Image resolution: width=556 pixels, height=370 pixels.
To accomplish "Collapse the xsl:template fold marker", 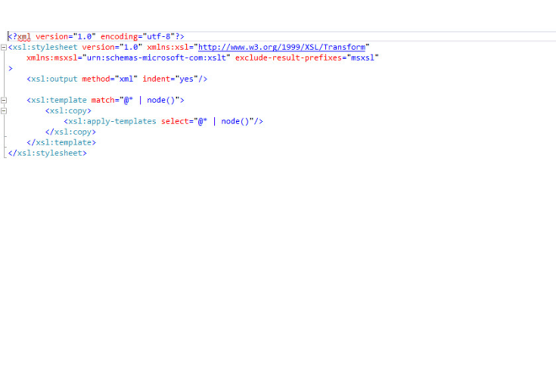I will (3, 100).
